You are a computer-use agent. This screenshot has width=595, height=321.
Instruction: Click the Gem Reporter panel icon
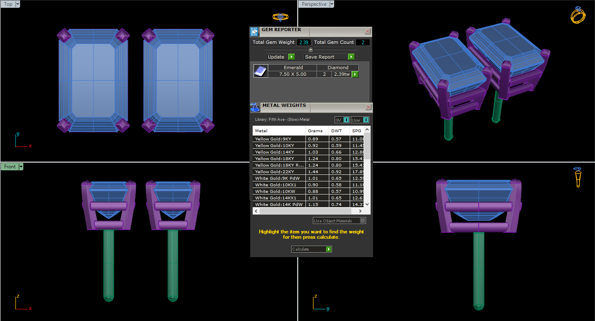(254, 32)
